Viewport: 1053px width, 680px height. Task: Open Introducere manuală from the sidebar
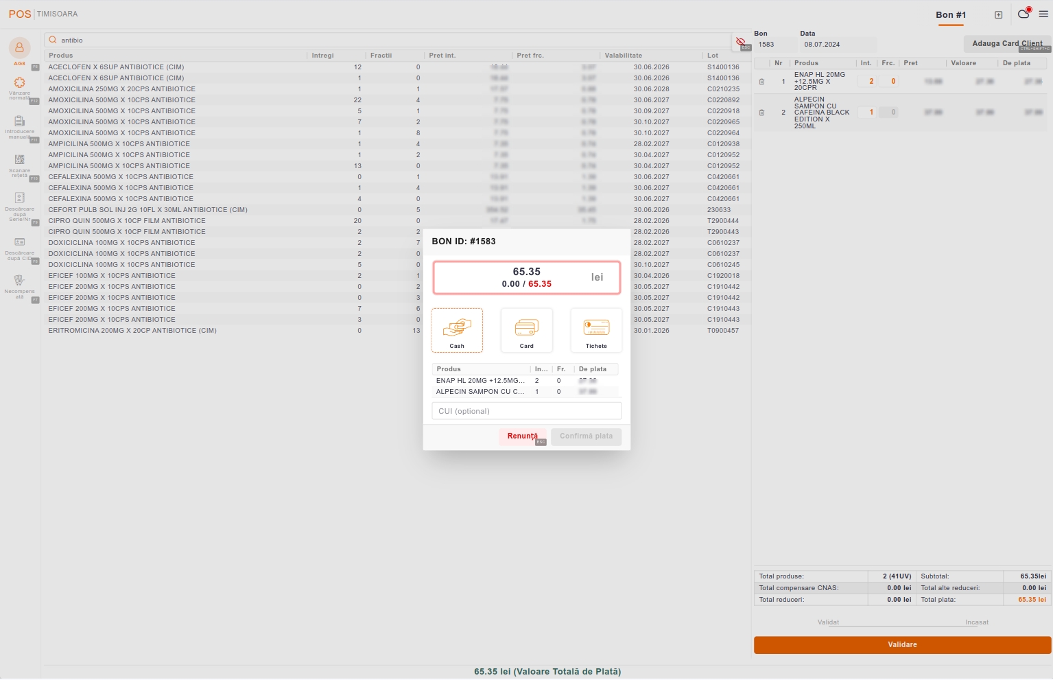tap(19, 121)
